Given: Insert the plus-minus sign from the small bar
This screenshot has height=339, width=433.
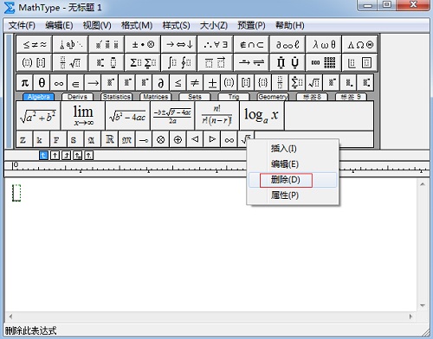Looking at the screenshot, I should 212,83.
